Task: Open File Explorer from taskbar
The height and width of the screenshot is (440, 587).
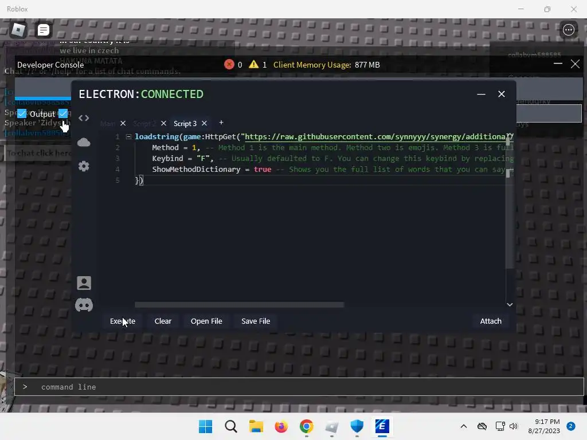Action: pos(256,426)
